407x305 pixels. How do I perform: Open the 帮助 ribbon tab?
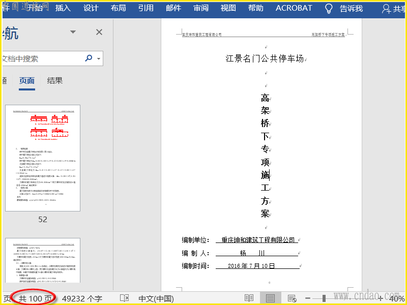pyautogui.click(x=256, y=8)
